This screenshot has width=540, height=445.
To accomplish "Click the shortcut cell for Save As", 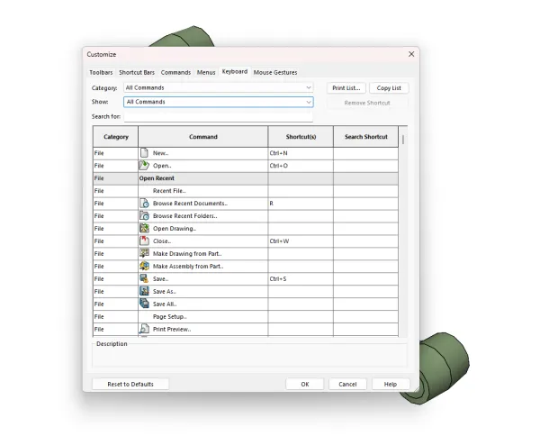I will coord(301,292).
